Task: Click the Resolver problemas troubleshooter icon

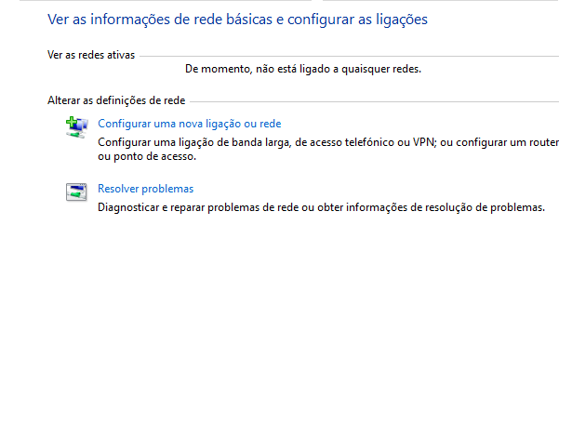Action: point(76,192)
